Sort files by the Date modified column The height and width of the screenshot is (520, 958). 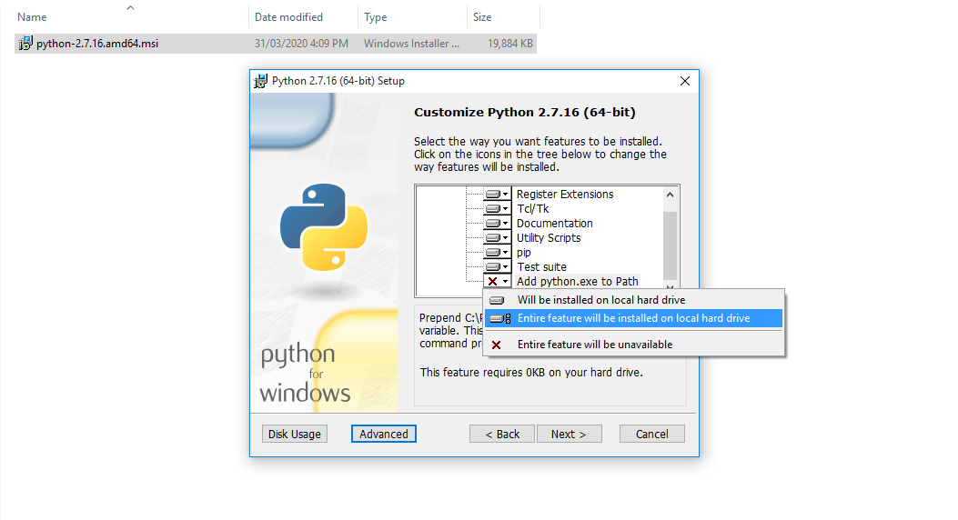290,17
